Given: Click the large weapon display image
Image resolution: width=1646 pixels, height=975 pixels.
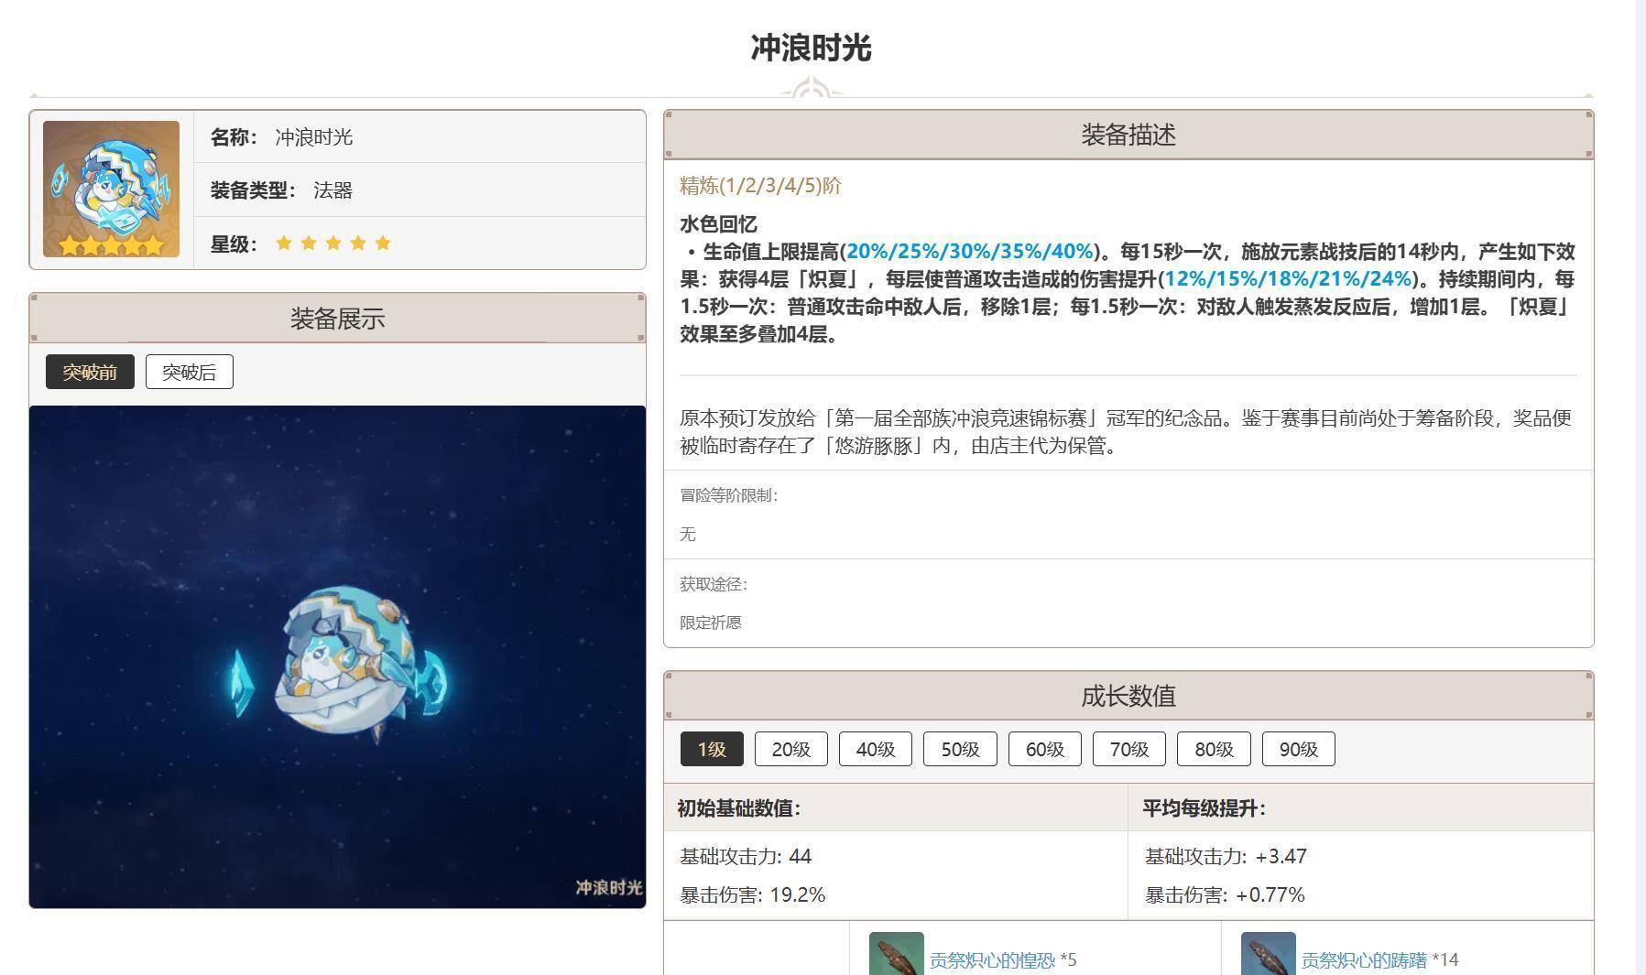Looking at the screenshot, I should 337,656.
